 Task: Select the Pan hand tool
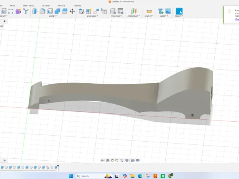tap(112, 160)
